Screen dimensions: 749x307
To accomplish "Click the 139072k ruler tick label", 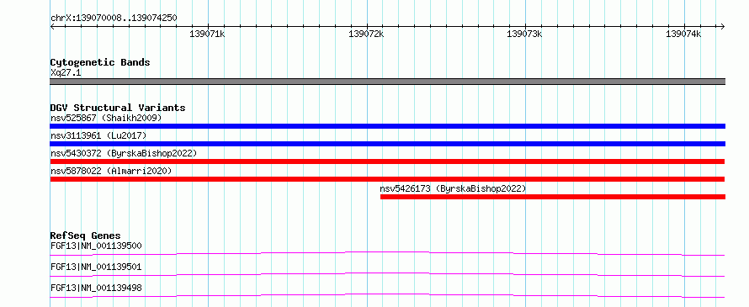I will (366, 34).
